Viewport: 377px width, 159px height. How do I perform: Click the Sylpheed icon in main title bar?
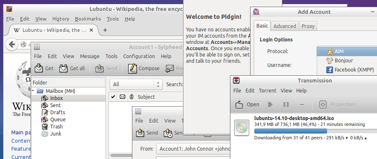pos(37,47)
